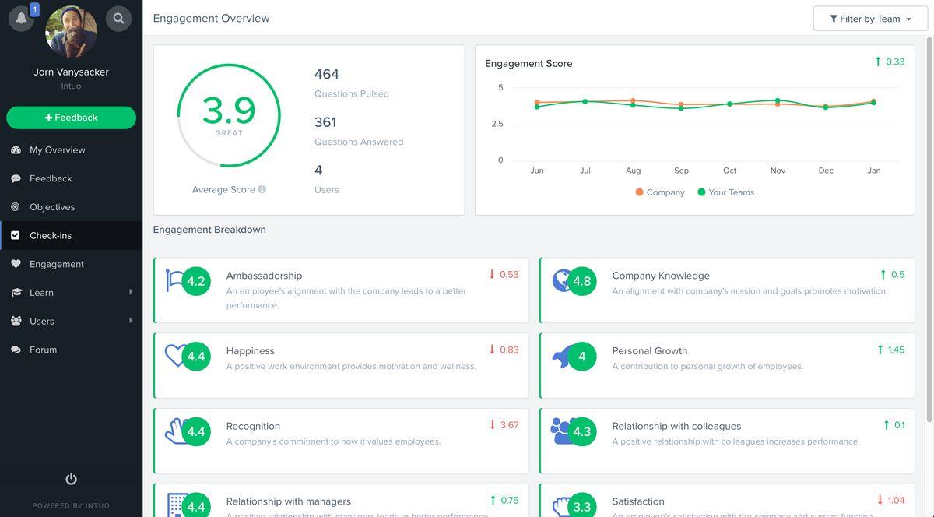Click the 464 Questions Pulsed value
The width and height of the screenshot is (934, 517).
pos(327,75)
